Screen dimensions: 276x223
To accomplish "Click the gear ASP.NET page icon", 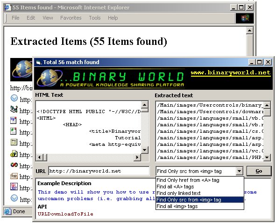I will 14,154.
